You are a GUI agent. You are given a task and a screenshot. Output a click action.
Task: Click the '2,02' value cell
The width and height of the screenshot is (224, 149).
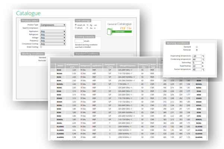[172, 134]
